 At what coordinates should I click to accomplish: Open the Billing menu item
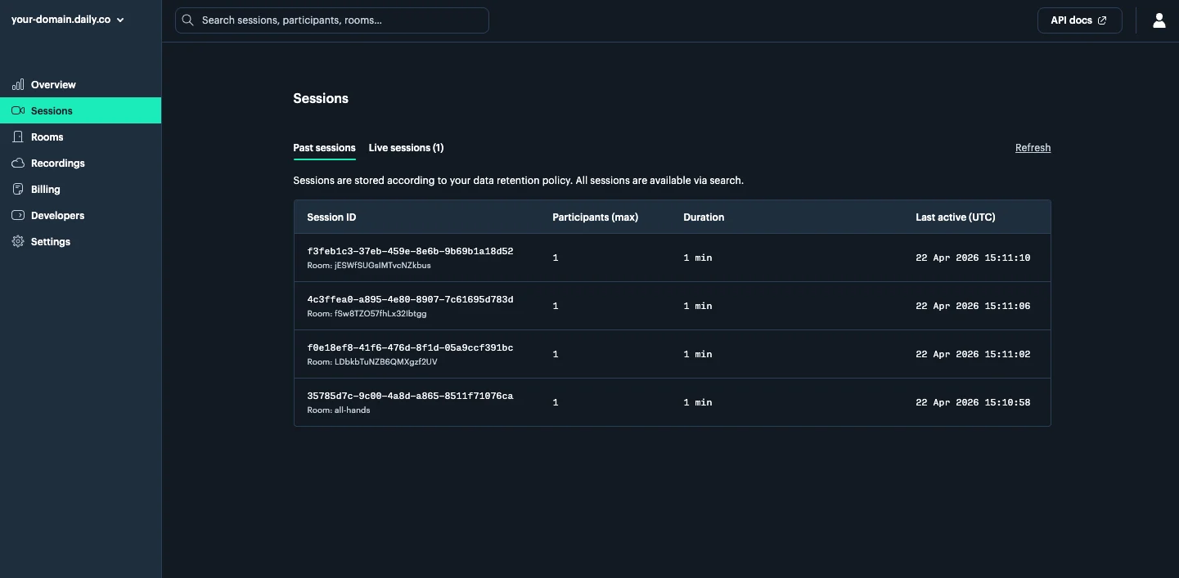click(80, 190)
